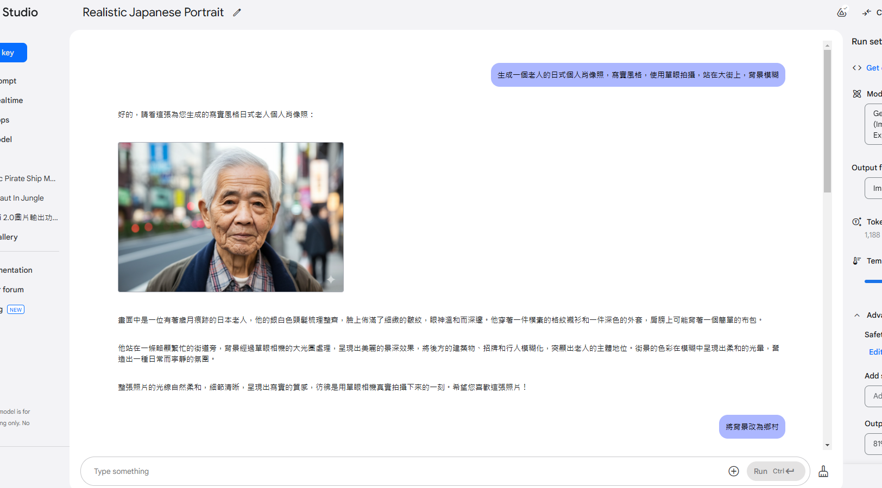Image resolution: width=882 pixels, height=488 pixels.
Task: Add media with the plus circle icon
Action: (734, 471)
